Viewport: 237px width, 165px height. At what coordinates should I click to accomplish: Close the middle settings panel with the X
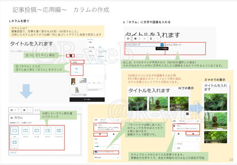click(118, 120)
